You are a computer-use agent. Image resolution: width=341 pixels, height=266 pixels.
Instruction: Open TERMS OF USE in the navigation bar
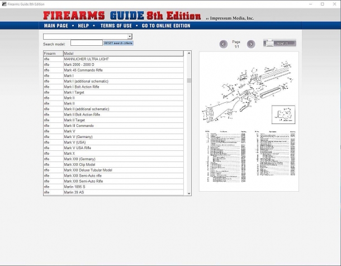point(116,26)
